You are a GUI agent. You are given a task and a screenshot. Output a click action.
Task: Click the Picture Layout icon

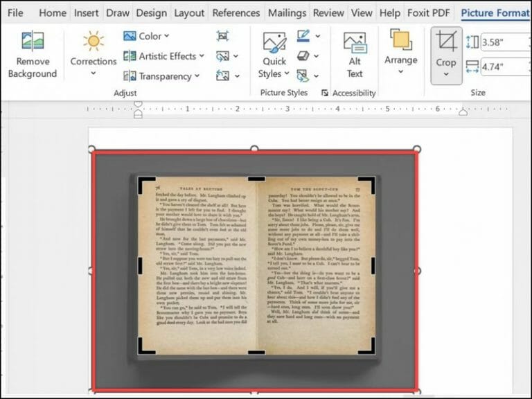pos(303,76)
